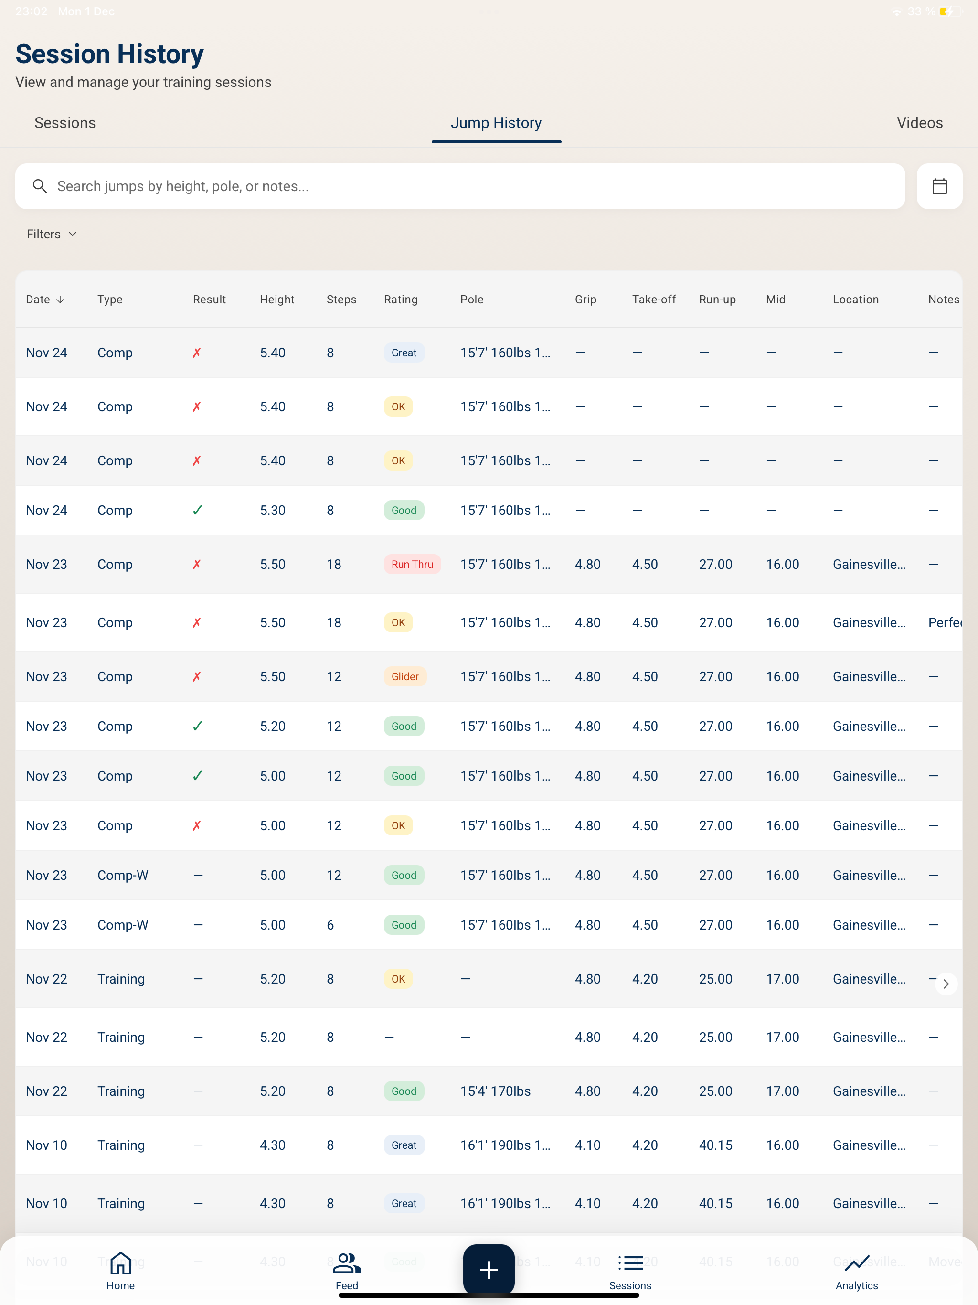
Task: Expand the Filters dropdown
Action: pyautogui.click(x=52, y=234)
